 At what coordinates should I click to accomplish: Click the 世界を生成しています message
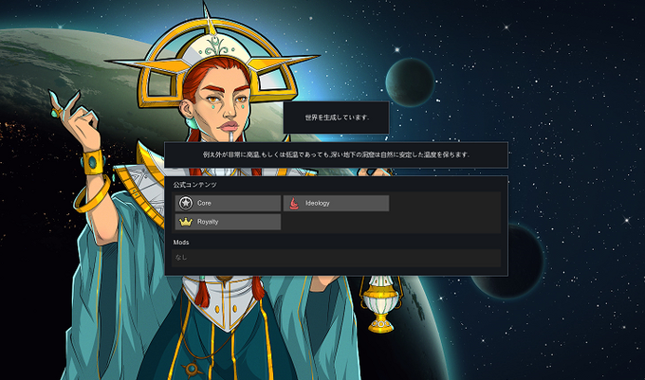point(337,118)
